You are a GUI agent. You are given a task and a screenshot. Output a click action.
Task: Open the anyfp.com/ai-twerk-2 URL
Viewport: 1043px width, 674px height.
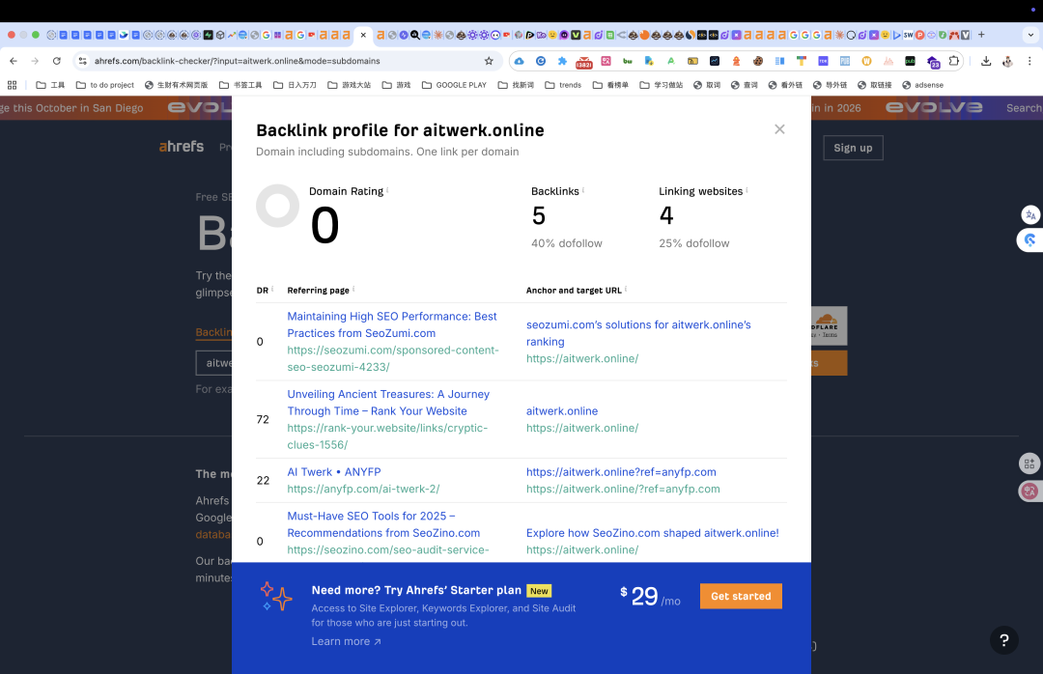click(363, 489)
